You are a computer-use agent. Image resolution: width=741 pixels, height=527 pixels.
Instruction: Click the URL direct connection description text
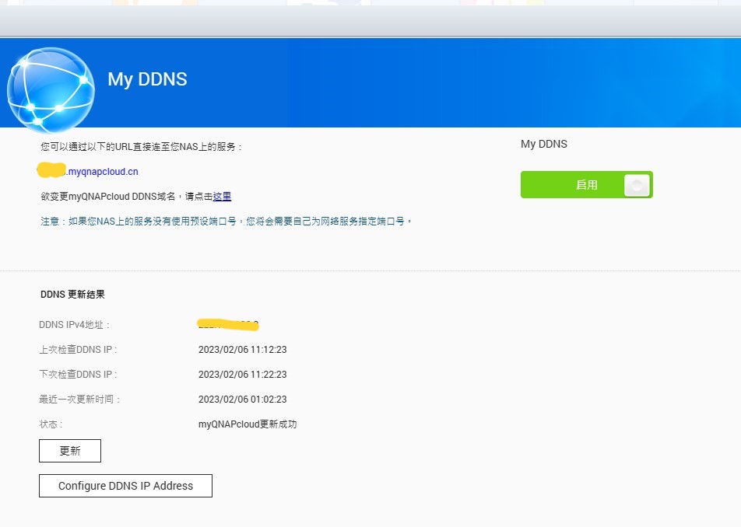coord(142,147)
